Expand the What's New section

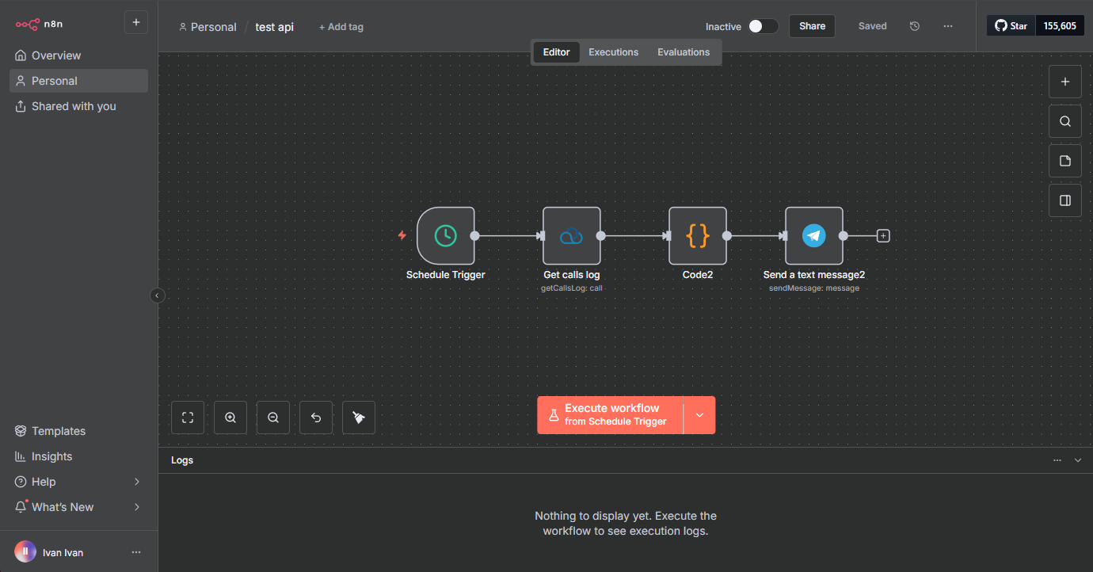click(77, 507)
